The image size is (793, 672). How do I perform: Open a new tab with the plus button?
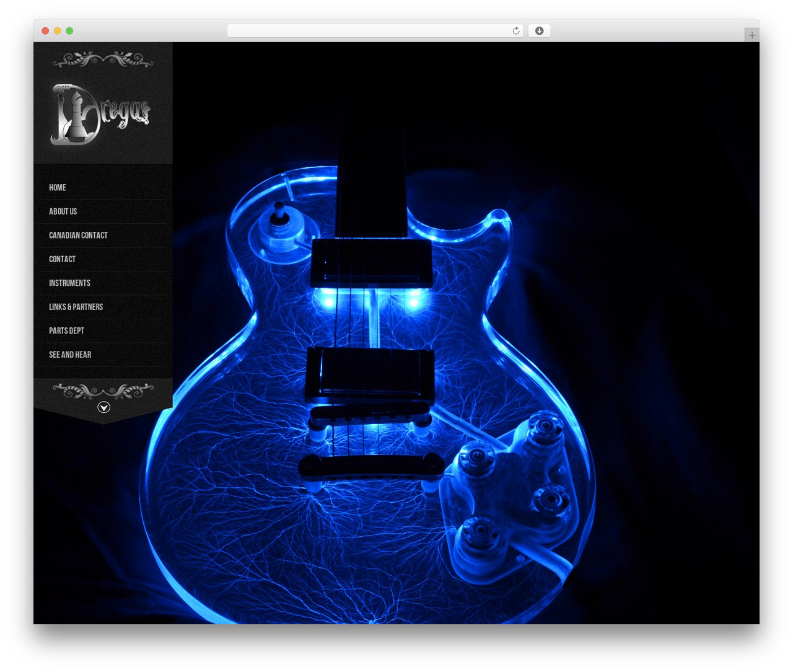click(751, 35)
